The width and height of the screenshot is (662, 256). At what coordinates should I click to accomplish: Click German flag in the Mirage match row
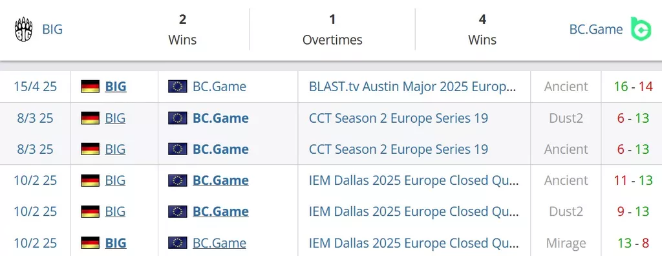coord(90,243)
